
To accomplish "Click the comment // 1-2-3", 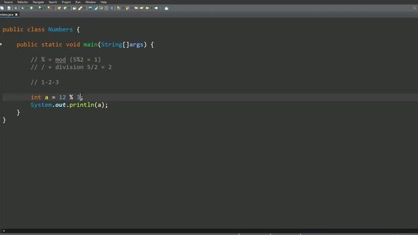I will click(x=45, y=82).
